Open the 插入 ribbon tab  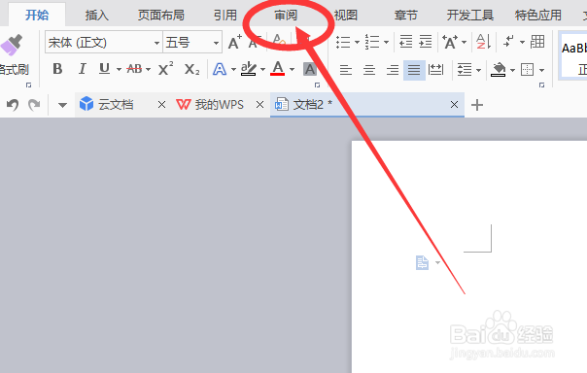tap(96, 15)
